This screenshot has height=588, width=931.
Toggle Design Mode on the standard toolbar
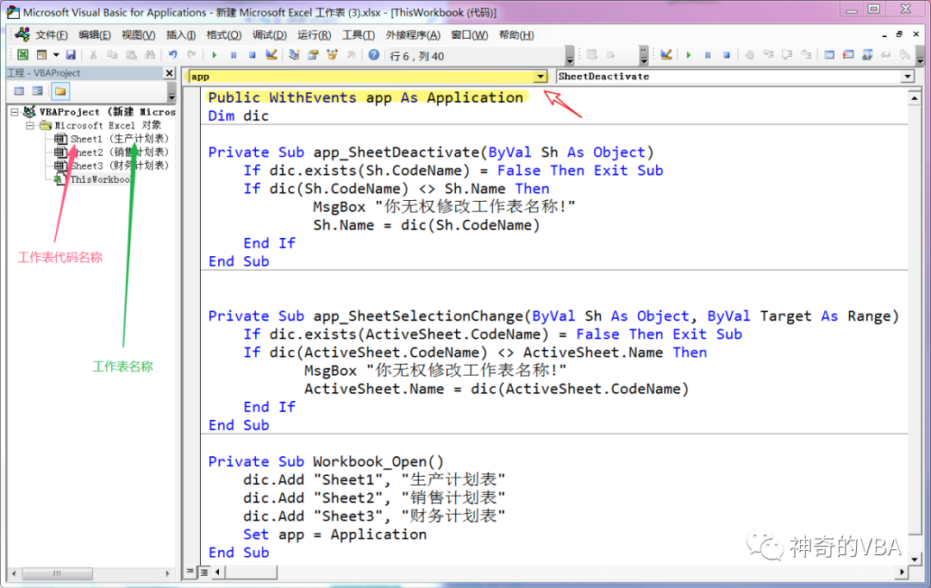272,55
